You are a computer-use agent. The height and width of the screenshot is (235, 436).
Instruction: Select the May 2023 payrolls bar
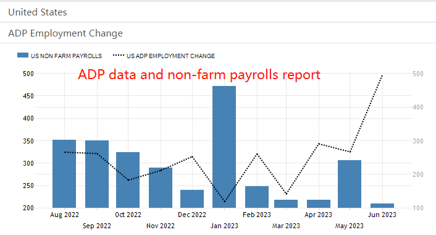tap(350, 184)
